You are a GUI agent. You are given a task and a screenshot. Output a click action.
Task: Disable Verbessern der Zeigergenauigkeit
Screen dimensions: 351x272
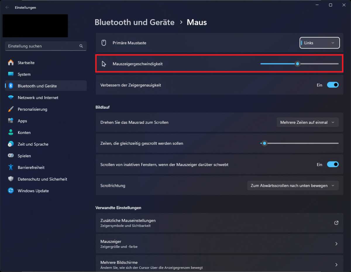click(x=333, y=85)
